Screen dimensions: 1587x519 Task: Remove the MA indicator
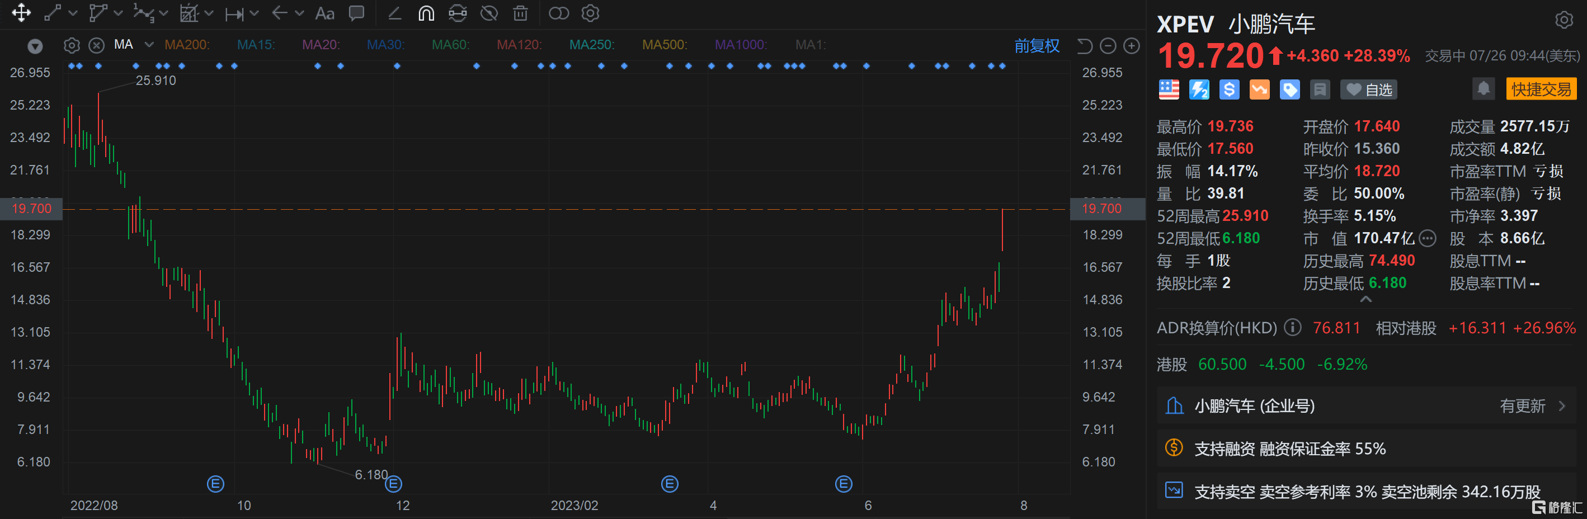point(96,45)
